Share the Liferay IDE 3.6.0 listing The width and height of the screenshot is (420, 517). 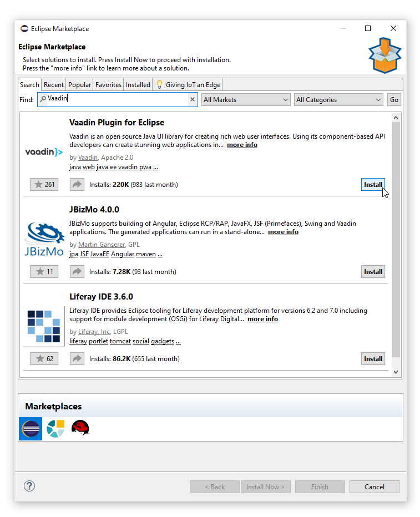(77, 358)
